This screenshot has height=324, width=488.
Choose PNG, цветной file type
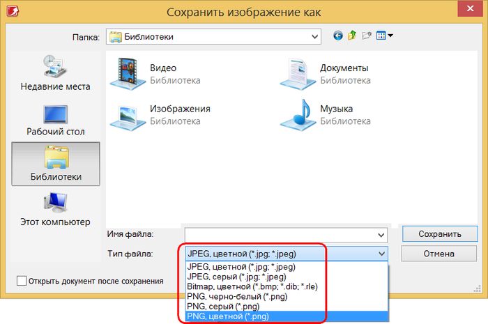pos(287,316)
